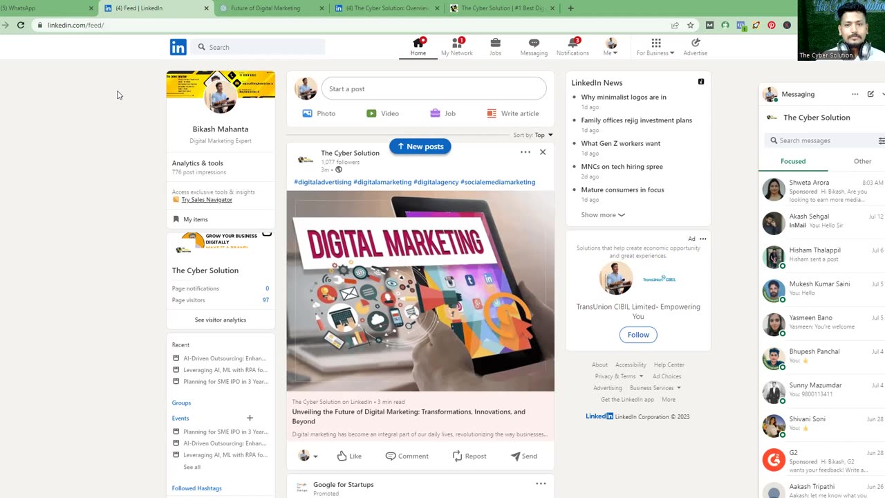The height and width of the screenshot is (498, 885).
Task: Open reaction identity dropdown under the post
Action: click(308, 456)
